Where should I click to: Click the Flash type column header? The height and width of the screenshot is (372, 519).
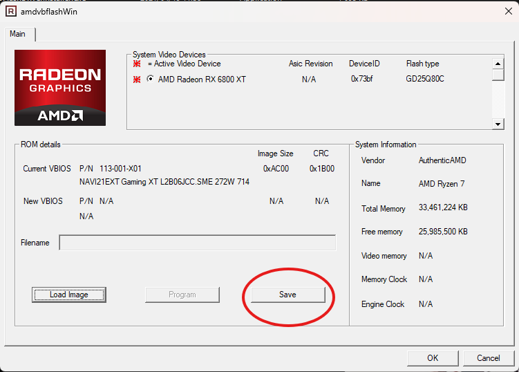(x=423, y=64)
